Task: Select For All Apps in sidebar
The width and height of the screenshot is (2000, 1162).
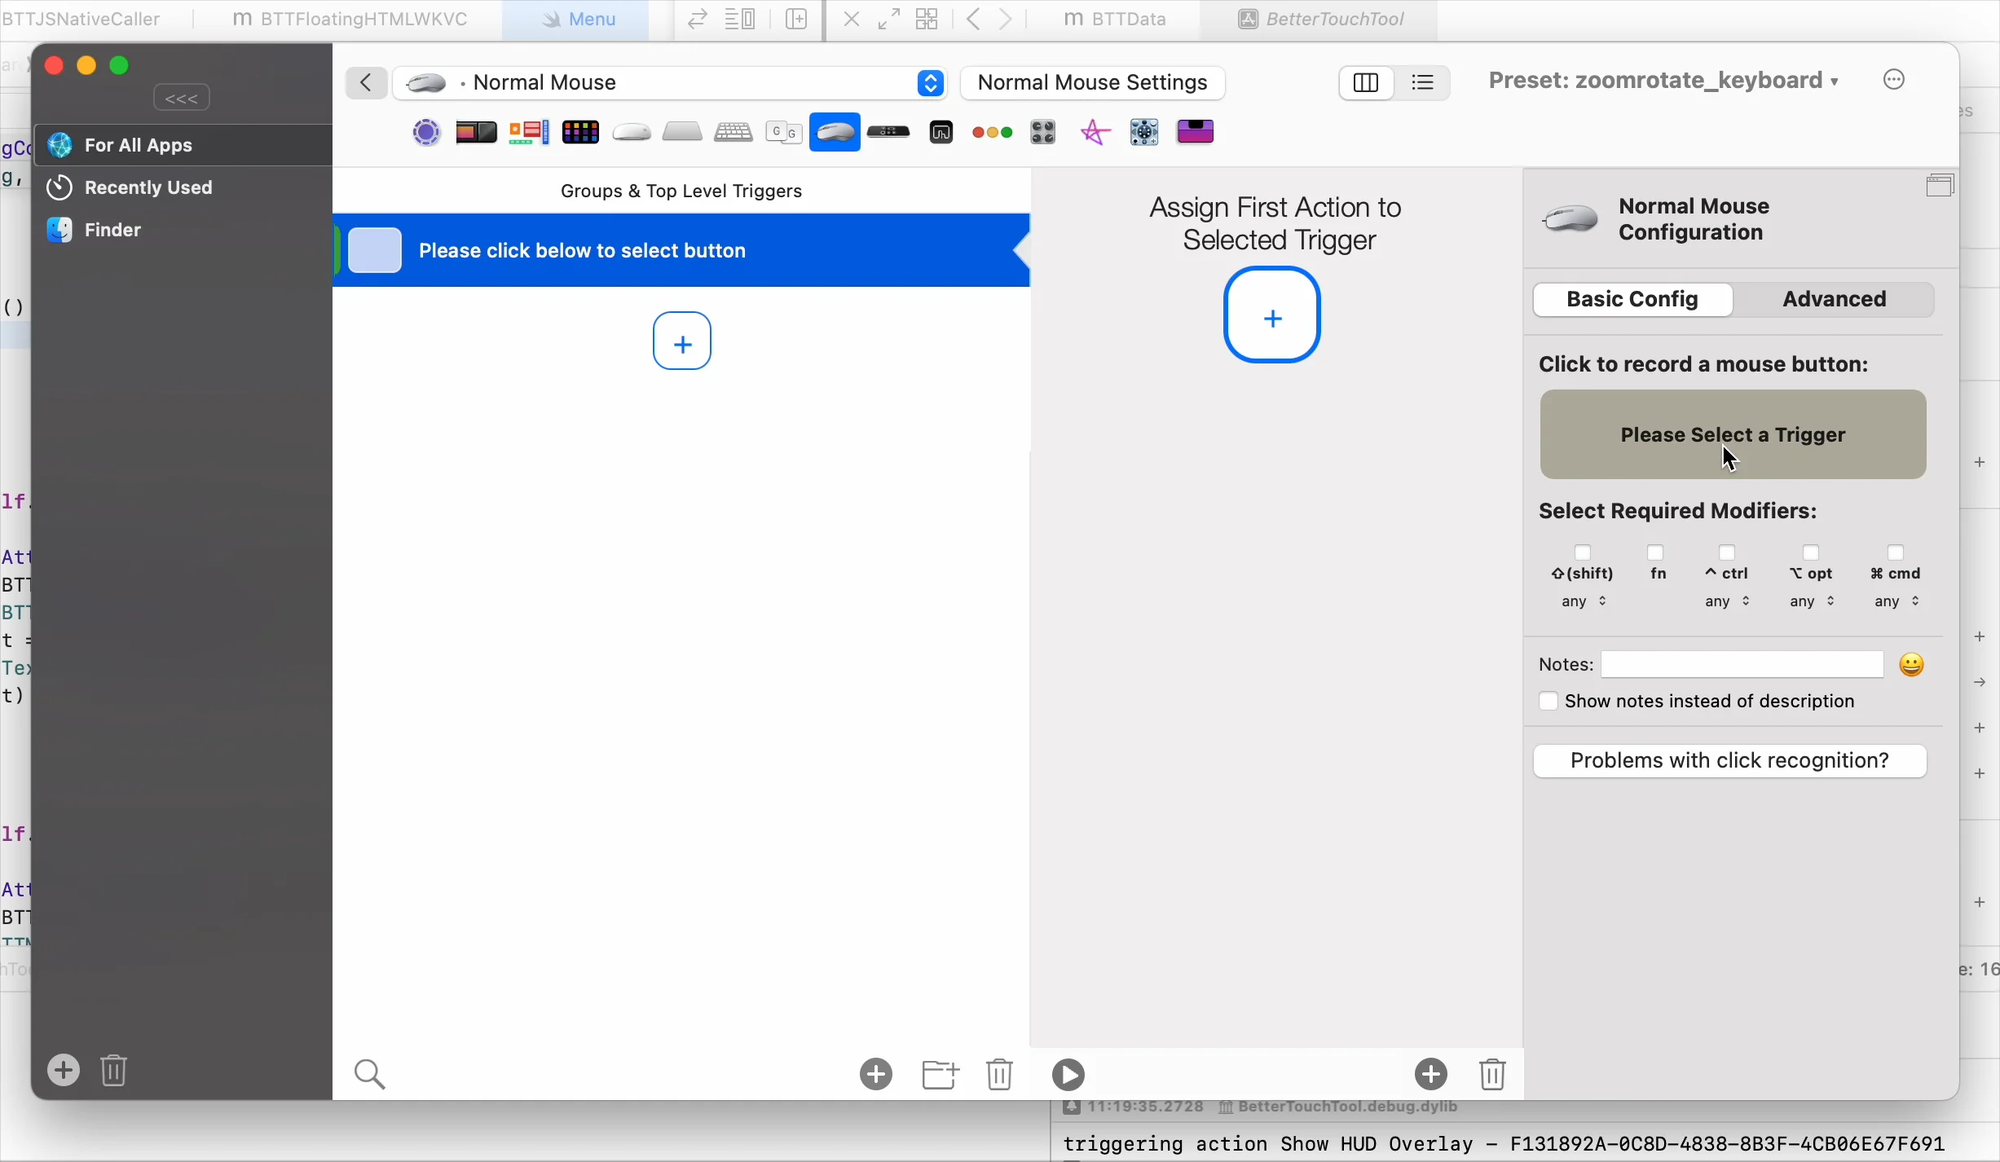Action: coord(183,146)
